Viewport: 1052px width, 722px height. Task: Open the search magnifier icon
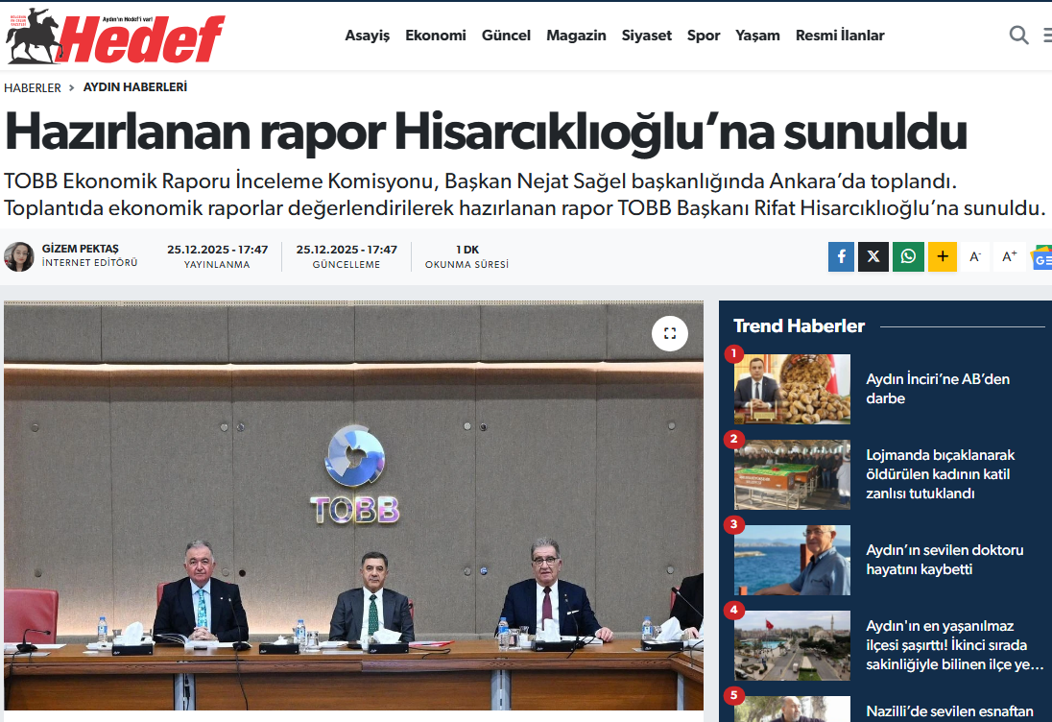pos(1018,36)
